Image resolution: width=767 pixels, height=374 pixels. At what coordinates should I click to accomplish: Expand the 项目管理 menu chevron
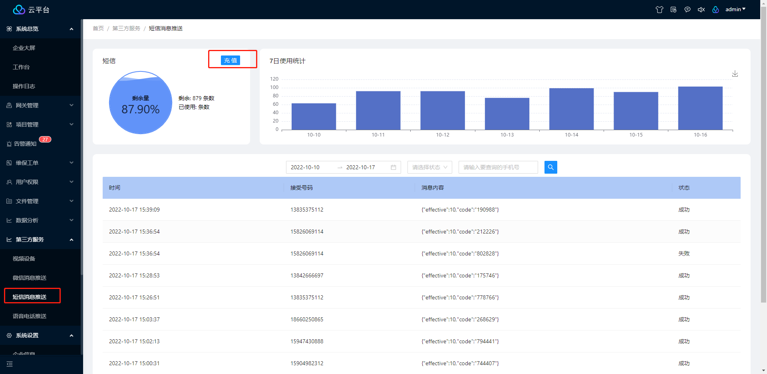[72, 125]
